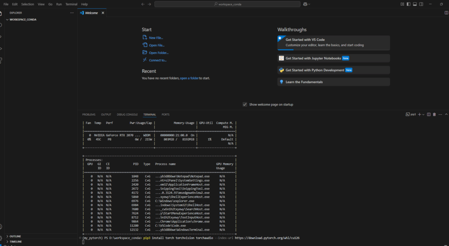
Task: Switch to the PORTS panel tab
Action: click(165, 115)
